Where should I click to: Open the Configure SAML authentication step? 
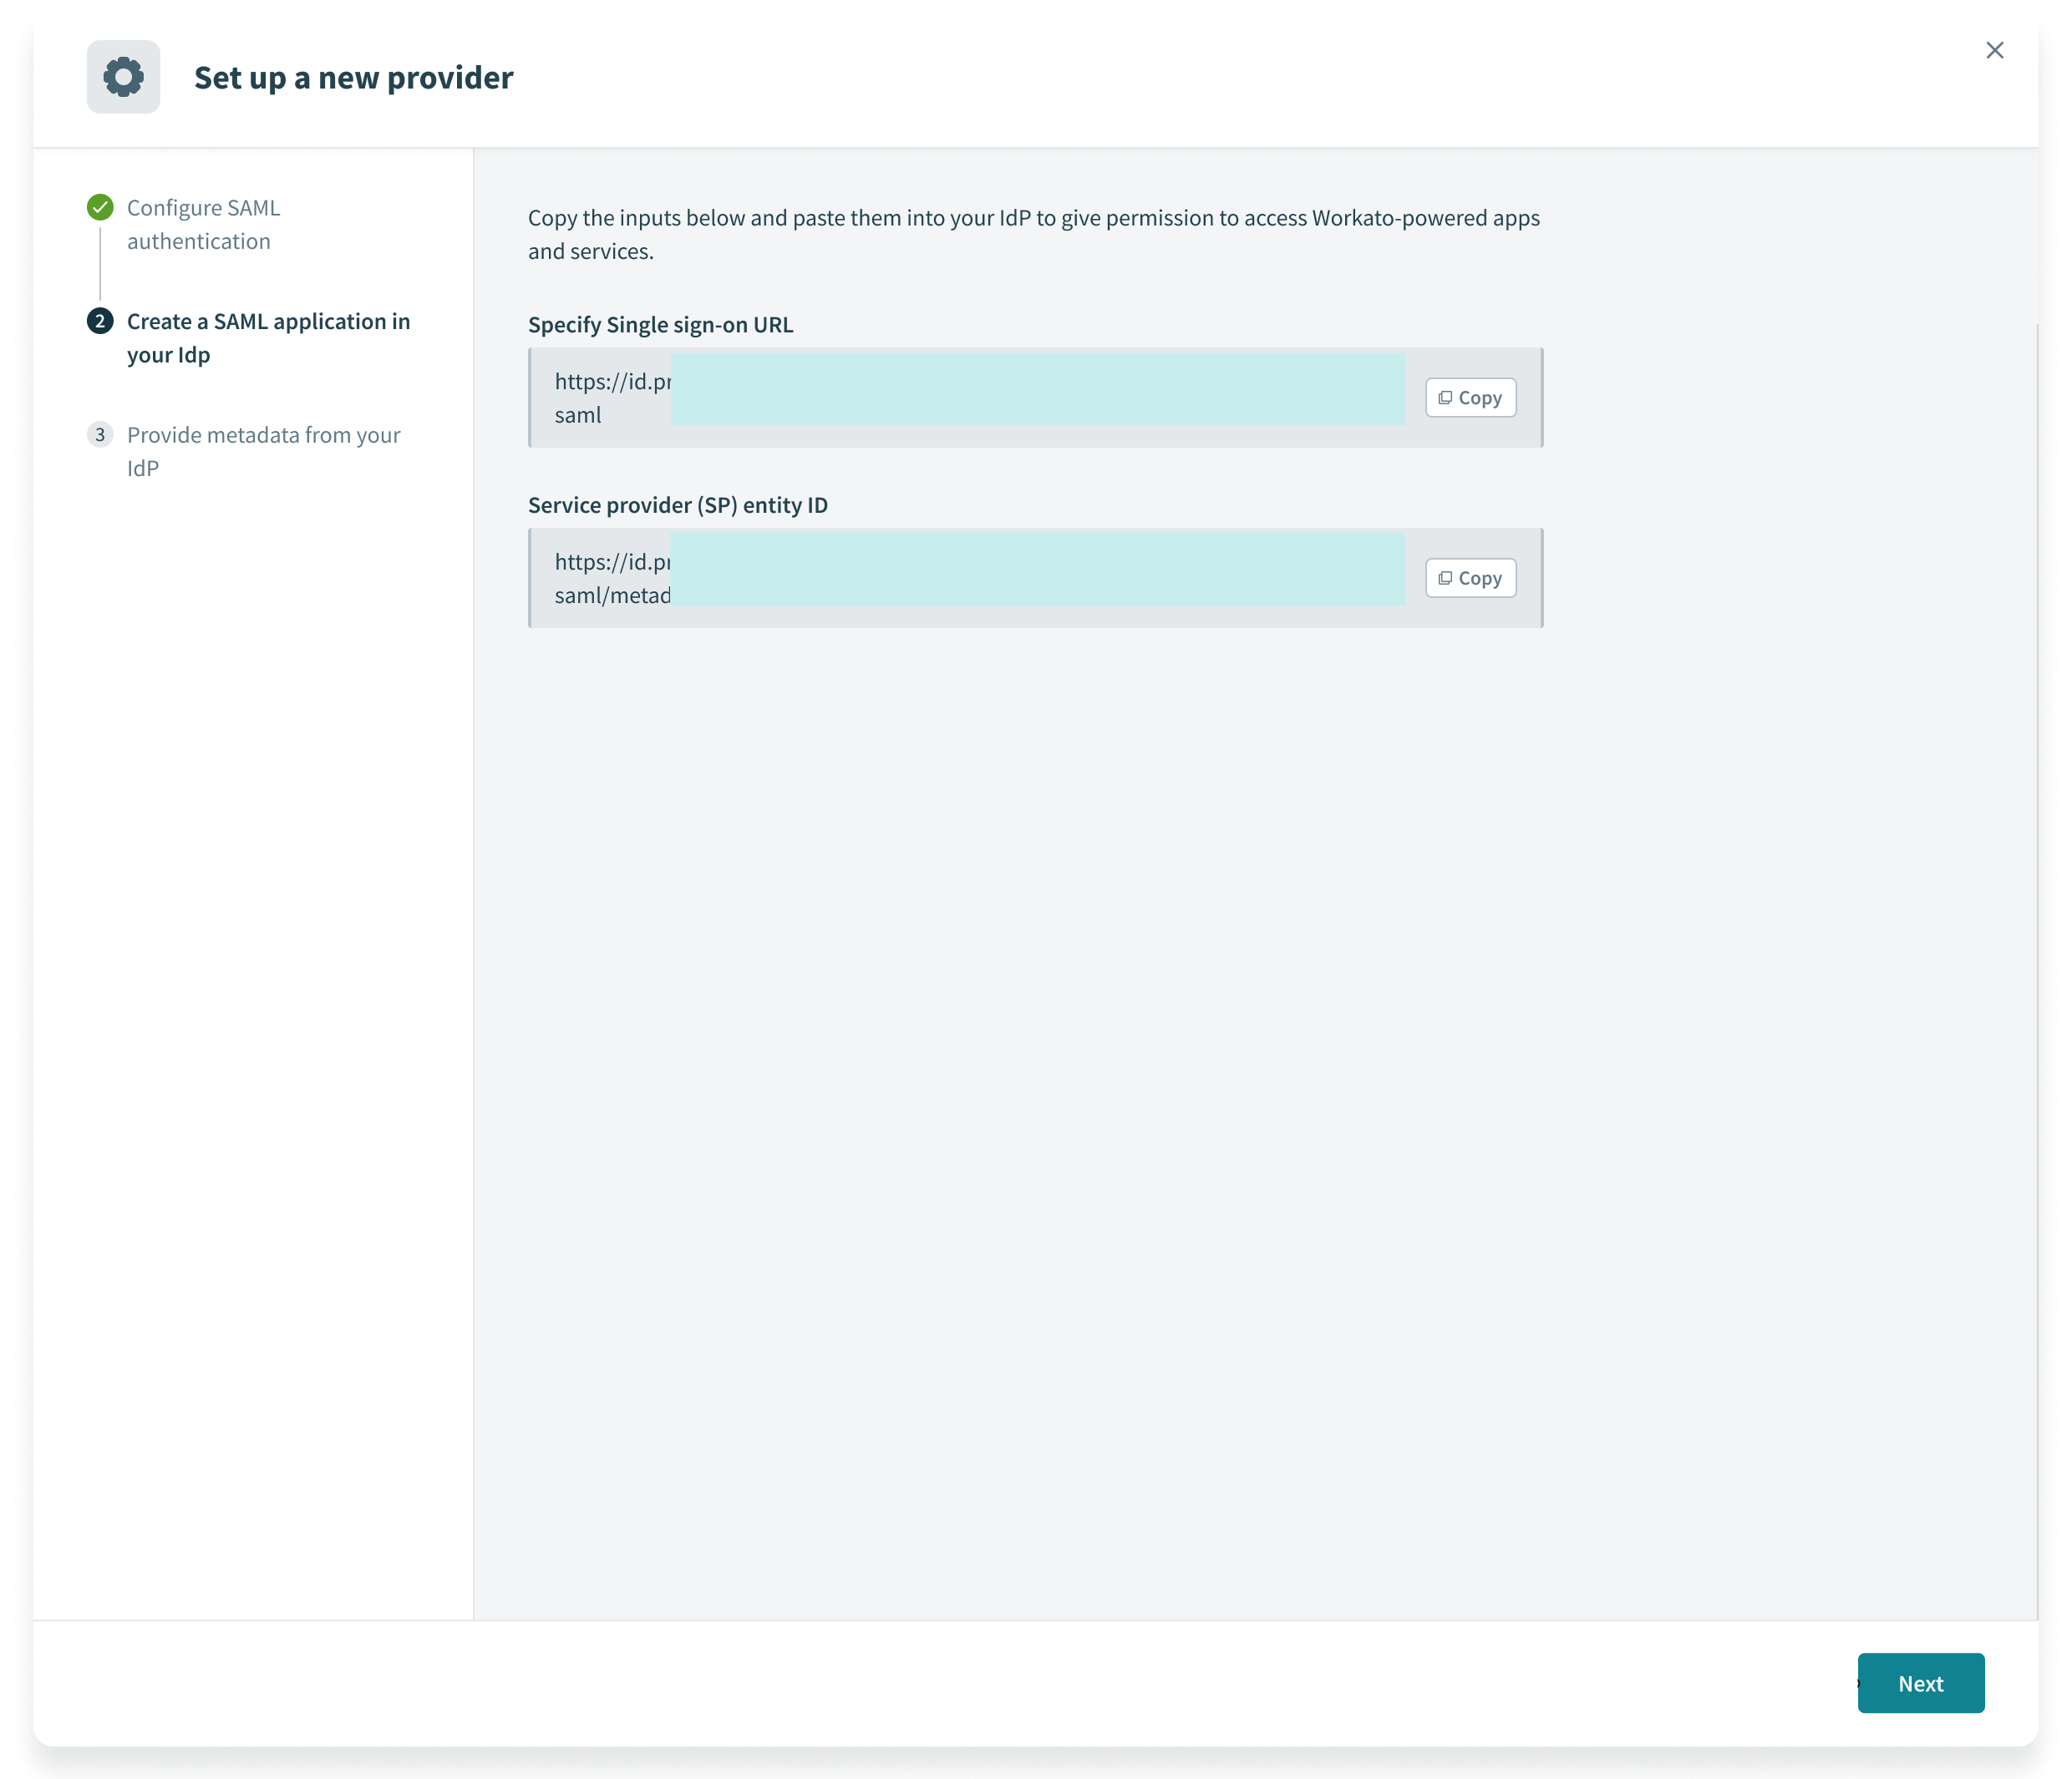[x=202, y=224]
